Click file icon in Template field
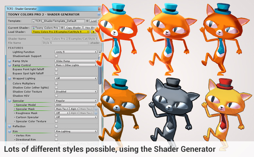254x157 pixels. click(x=33, y=21)
